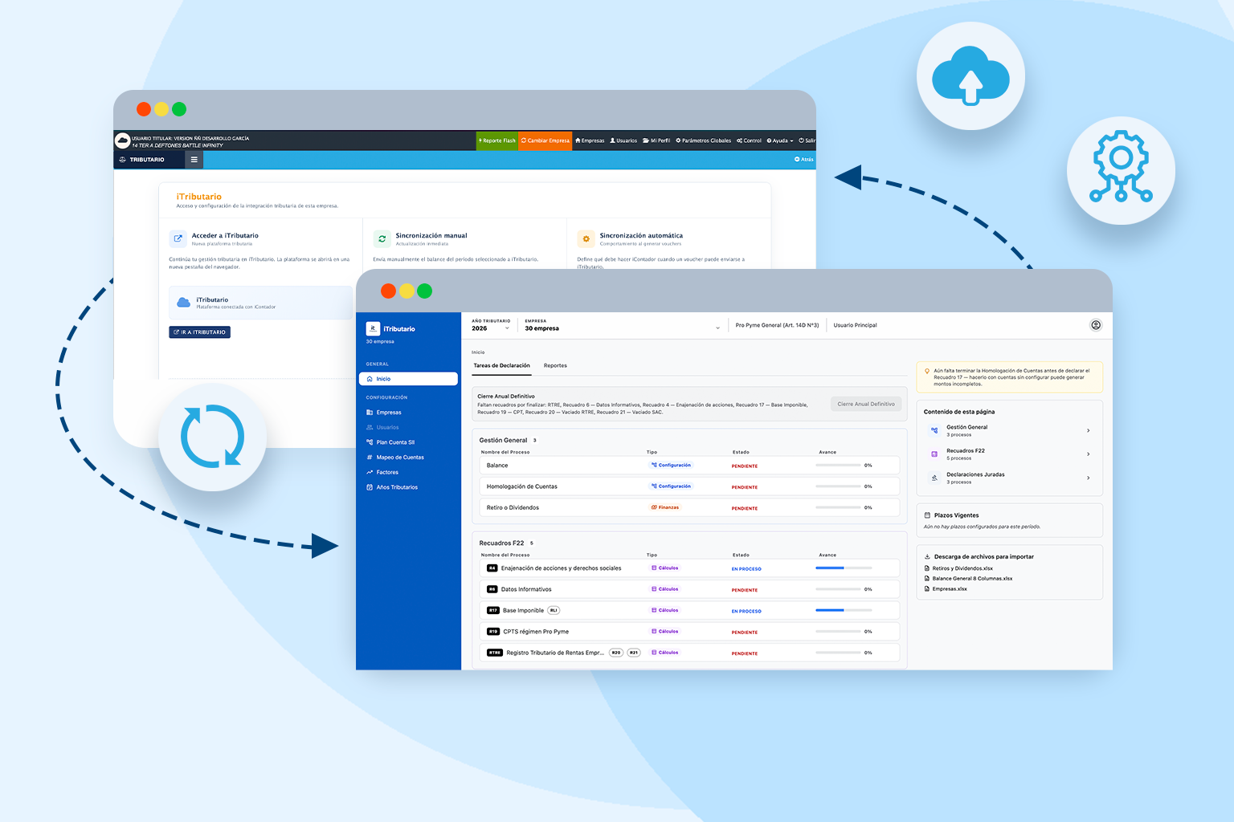Open the user profile icon in iTributario header
Screen dimensions: 1234x822
1096,325
